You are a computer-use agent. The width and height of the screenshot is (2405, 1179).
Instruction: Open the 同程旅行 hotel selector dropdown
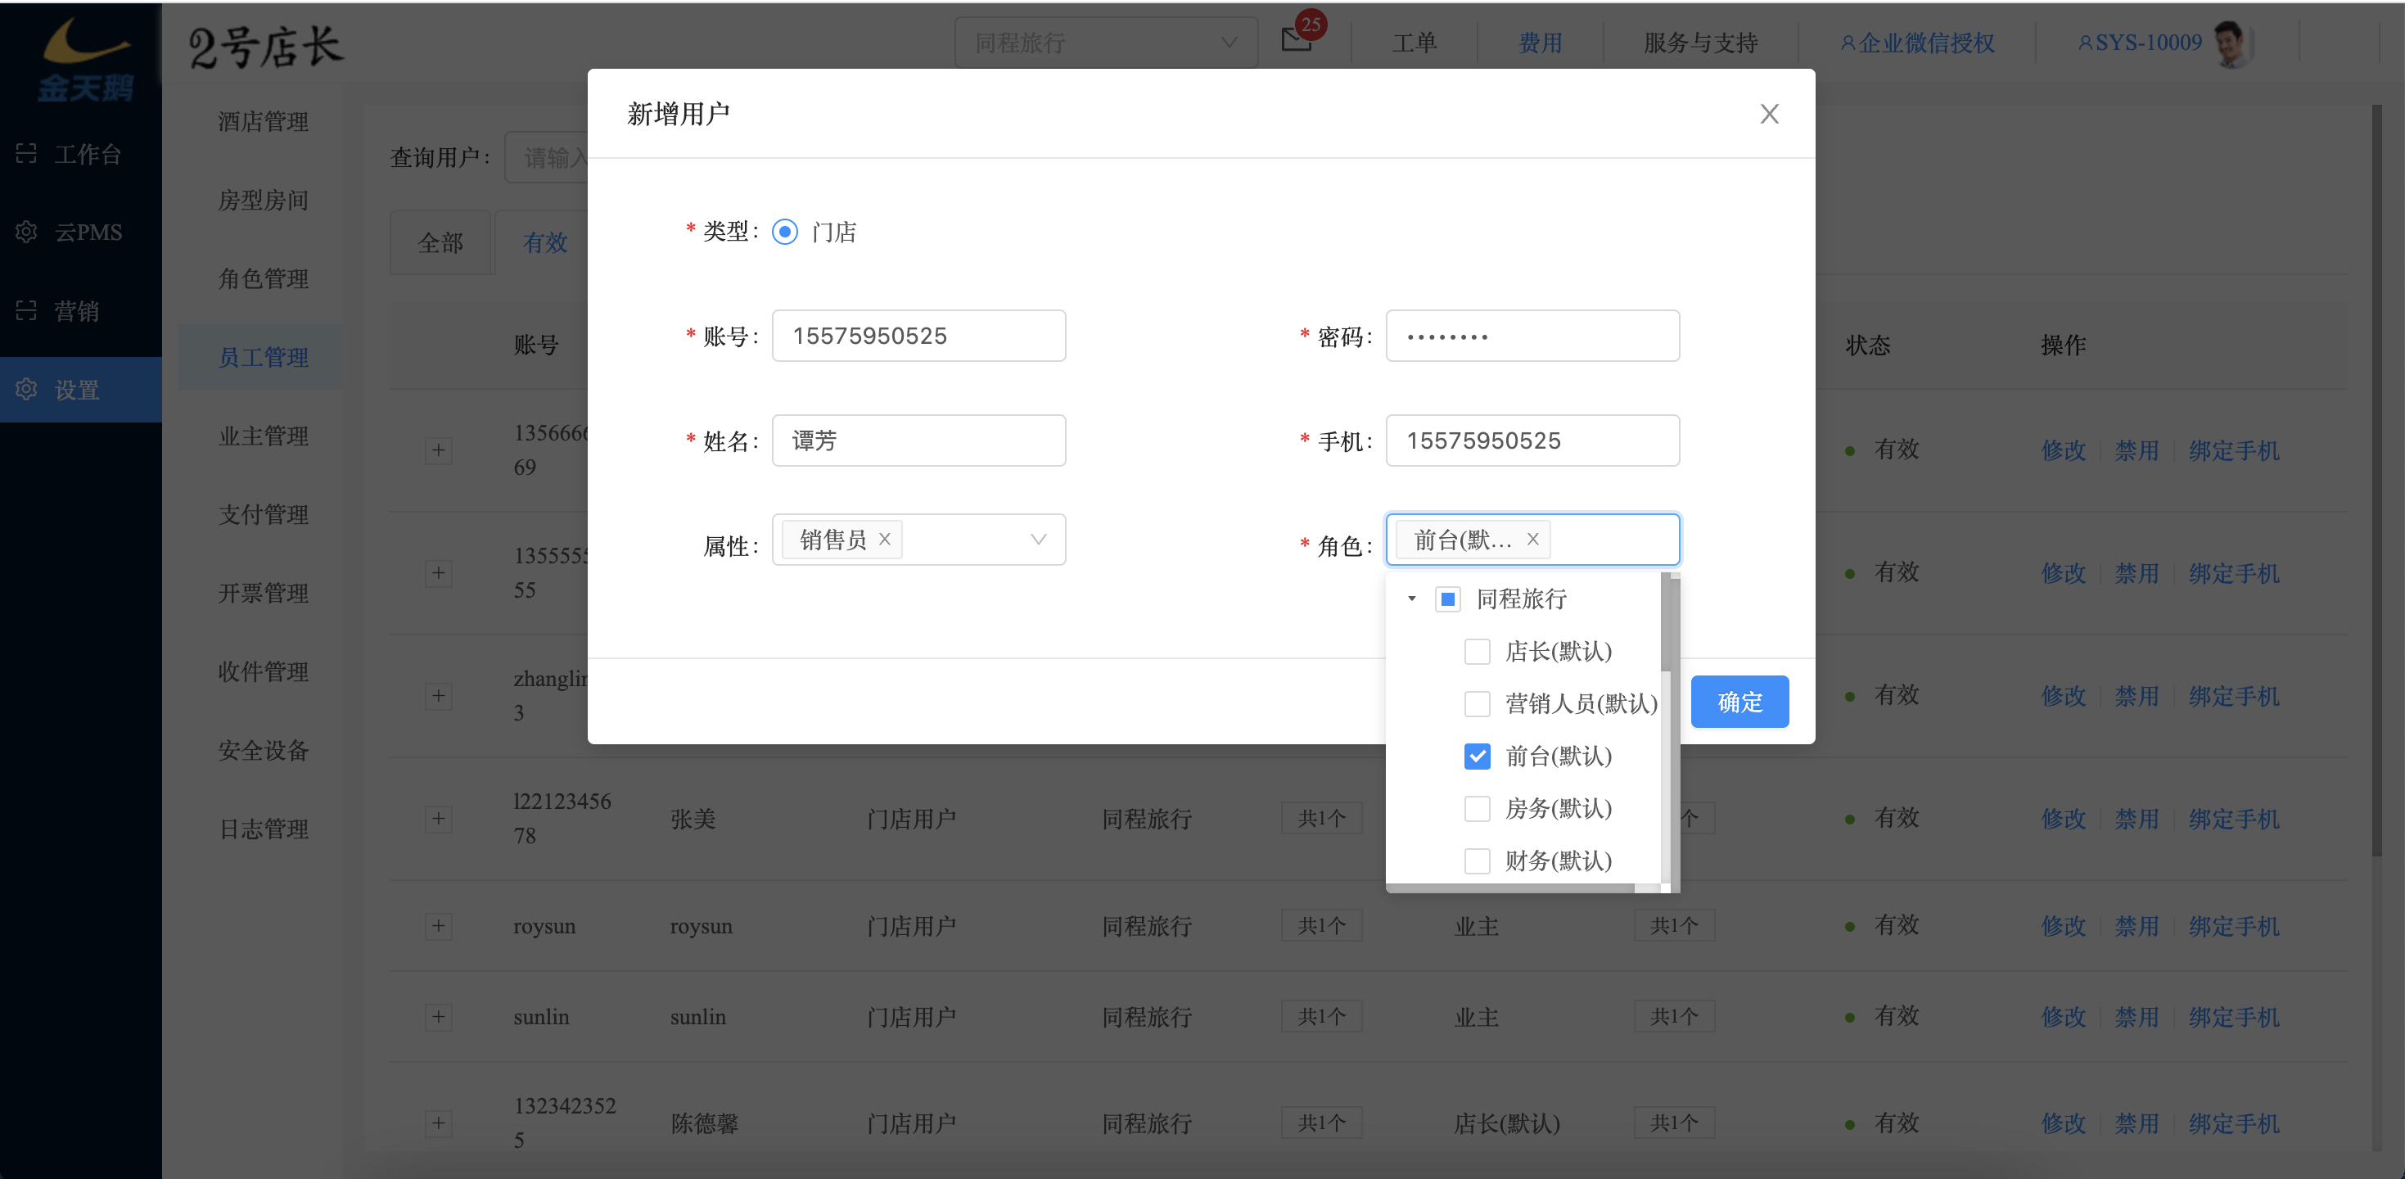click(x=1105, y=43)
